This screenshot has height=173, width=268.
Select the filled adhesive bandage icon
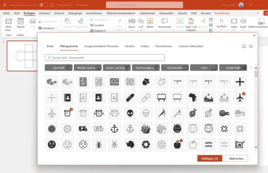point(130,98)
